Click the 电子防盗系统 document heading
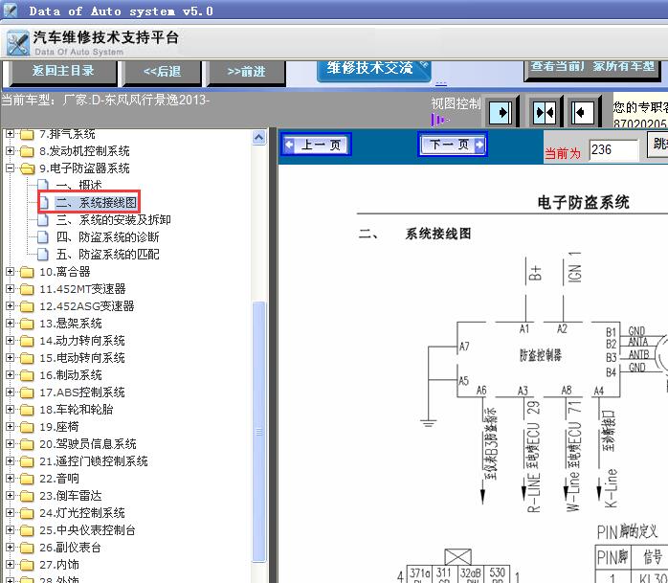668x583 pixels. (x=583, y=202)
